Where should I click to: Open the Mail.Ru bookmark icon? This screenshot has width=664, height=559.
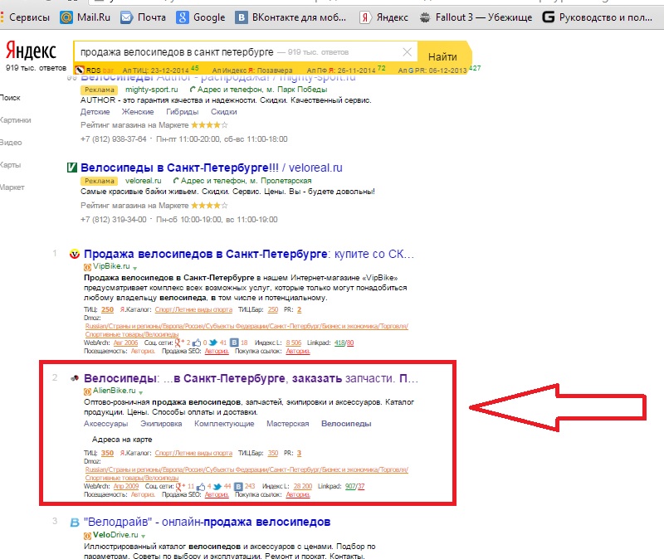tap(66, 17)
